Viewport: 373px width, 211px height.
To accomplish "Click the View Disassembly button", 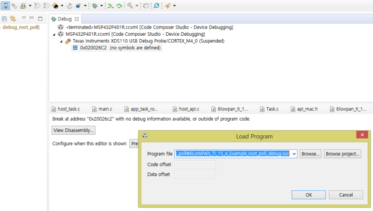I will point(74,130).
